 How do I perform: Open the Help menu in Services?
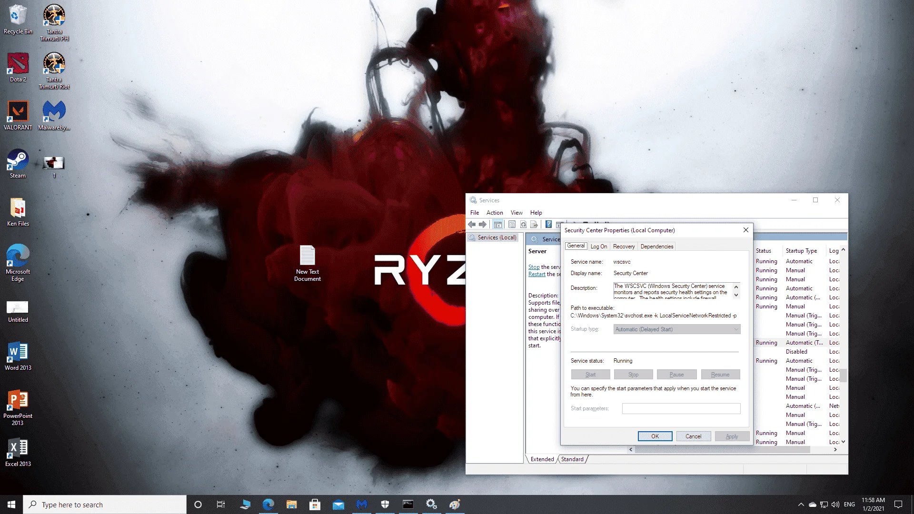(536, 213)
